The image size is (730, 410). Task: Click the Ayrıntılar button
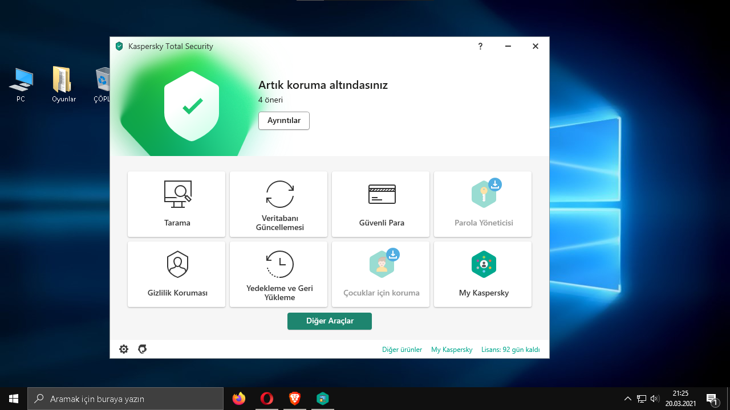click(284, 121)
